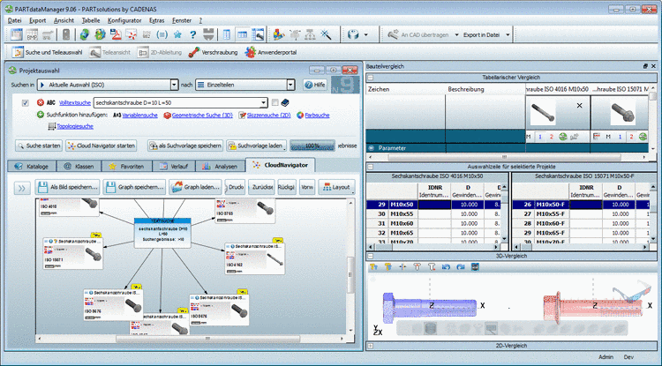The width and height of the screenshot is (662, 366).
Task: Expand the 2D-Vergleich section
Action: [x=370, y=346]
